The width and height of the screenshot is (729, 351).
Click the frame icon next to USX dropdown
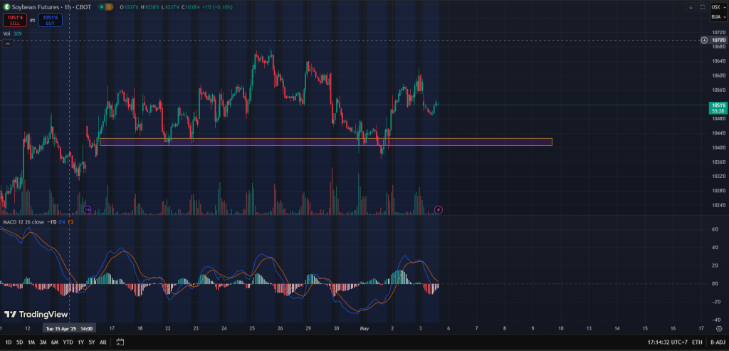702,7
